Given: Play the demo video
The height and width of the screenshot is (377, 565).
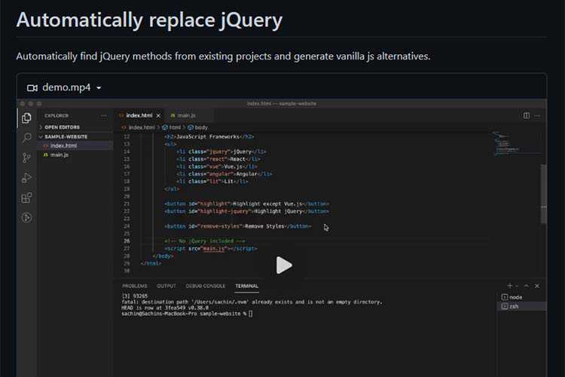Looking at the screenshot, I should pos(283,265).
